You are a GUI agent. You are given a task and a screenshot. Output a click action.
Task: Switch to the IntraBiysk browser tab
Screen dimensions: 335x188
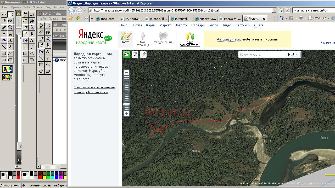coord(181,19)
